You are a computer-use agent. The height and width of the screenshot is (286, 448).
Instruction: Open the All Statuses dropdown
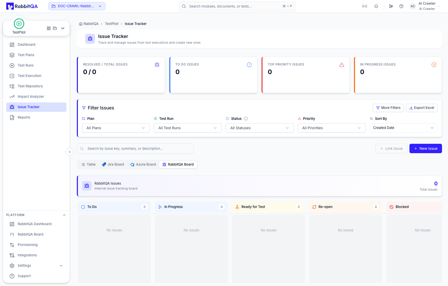click(260, 128)
